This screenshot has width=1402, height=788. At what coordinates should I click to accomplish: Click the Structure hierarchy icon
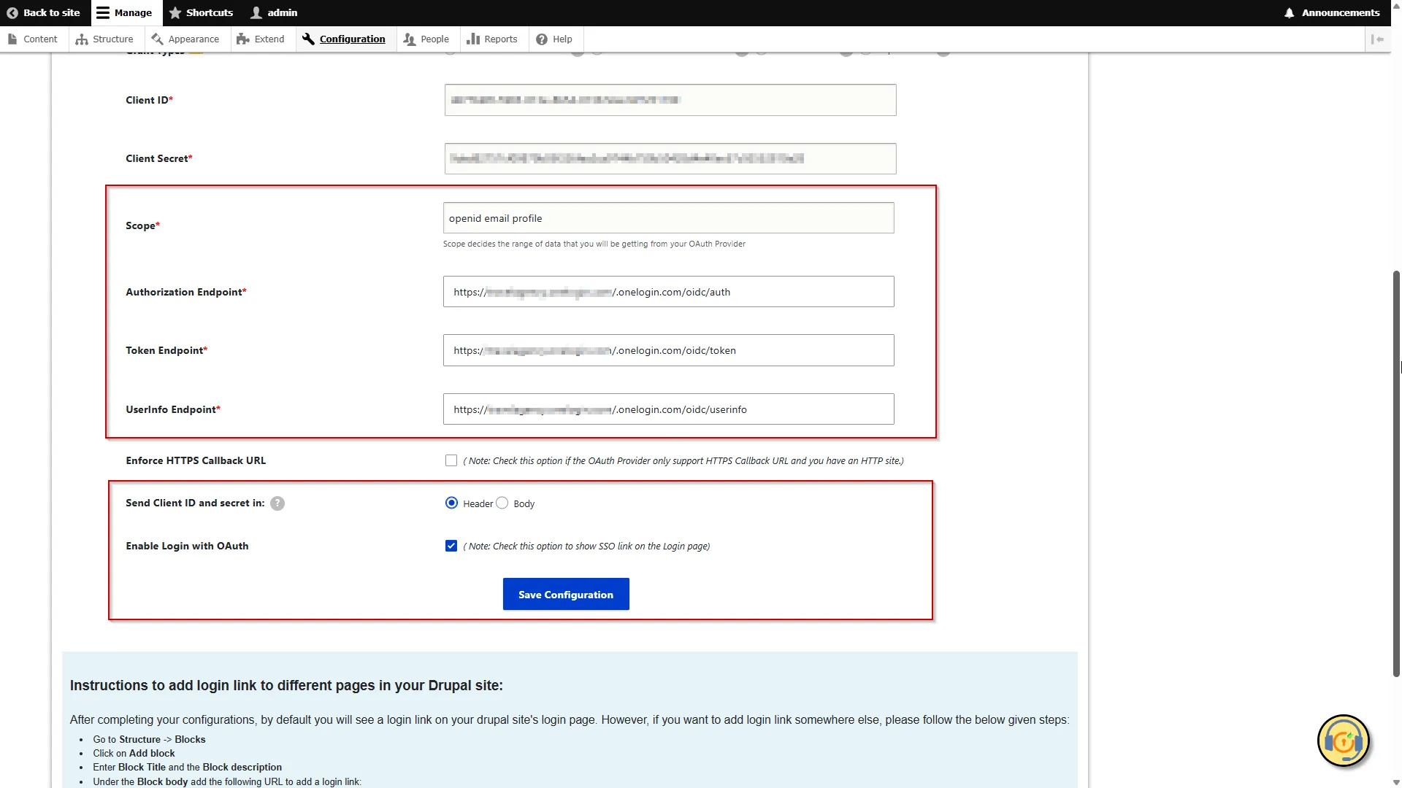(82, 39)
